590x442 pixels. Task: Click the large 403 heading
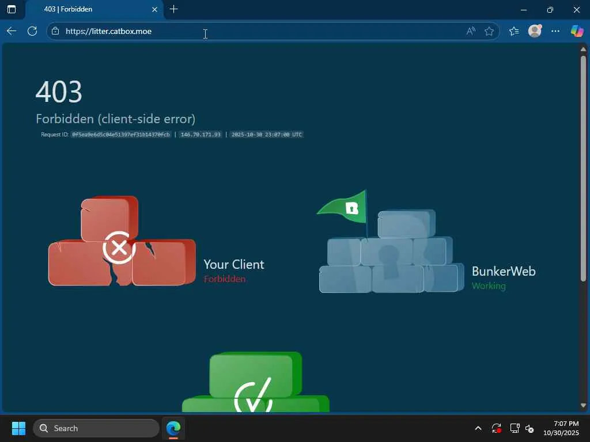(x=59, y=92)
